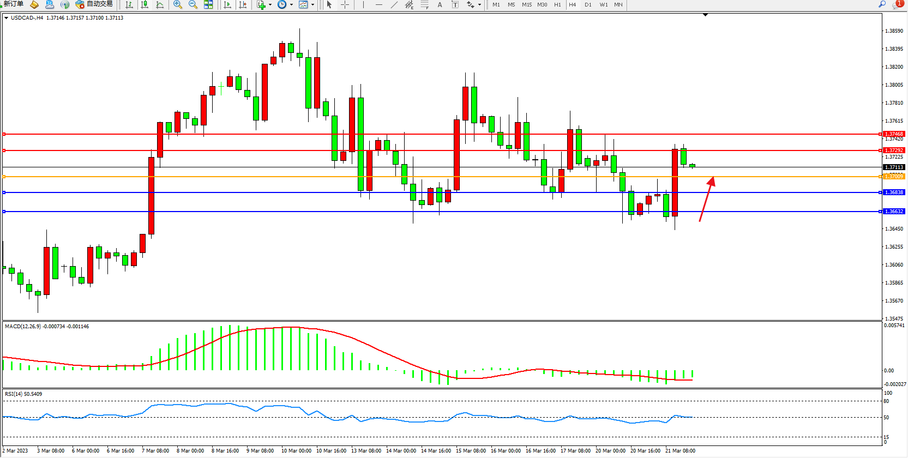Click the 新订单 new order button
The image size is (908, 458).
13,4
